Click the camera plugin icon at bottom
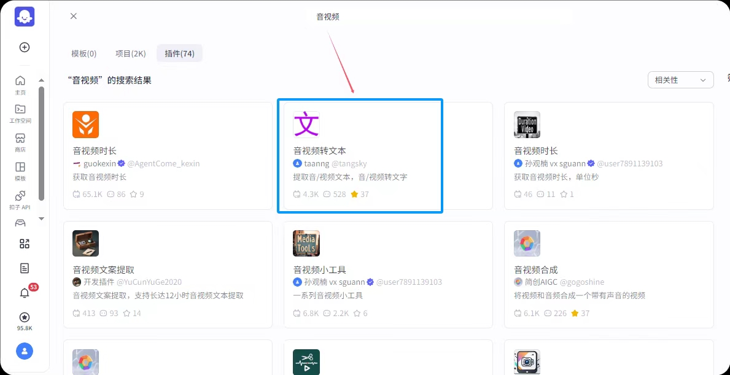The width and height of the screenshot is (730, 375). click(527, 362)
